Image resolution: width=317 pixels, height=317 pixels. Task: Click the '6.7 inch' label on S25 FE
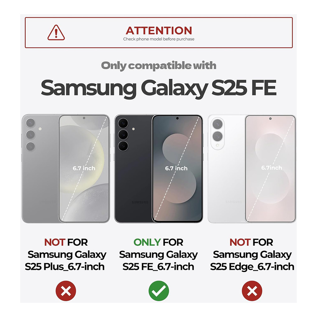pos(176,168)
